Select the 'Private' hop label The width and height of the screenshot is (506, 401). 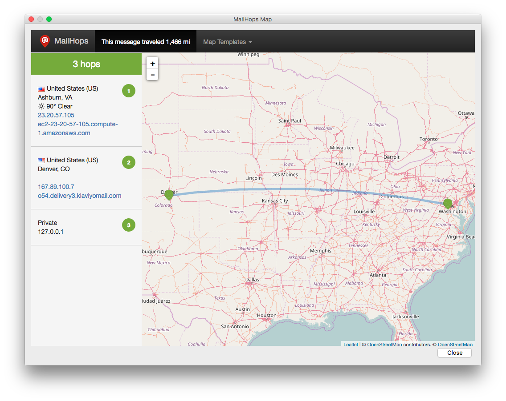[x=47, y=223]
